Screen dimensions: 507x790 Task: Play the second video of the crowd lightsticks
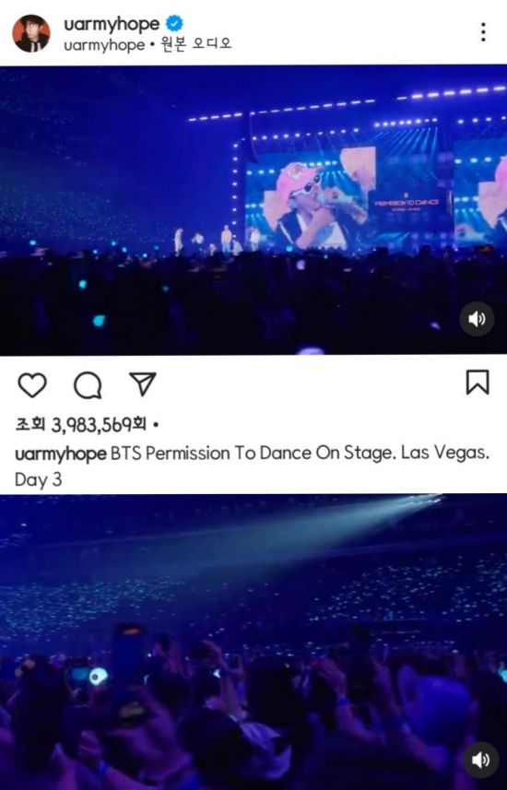253,642
